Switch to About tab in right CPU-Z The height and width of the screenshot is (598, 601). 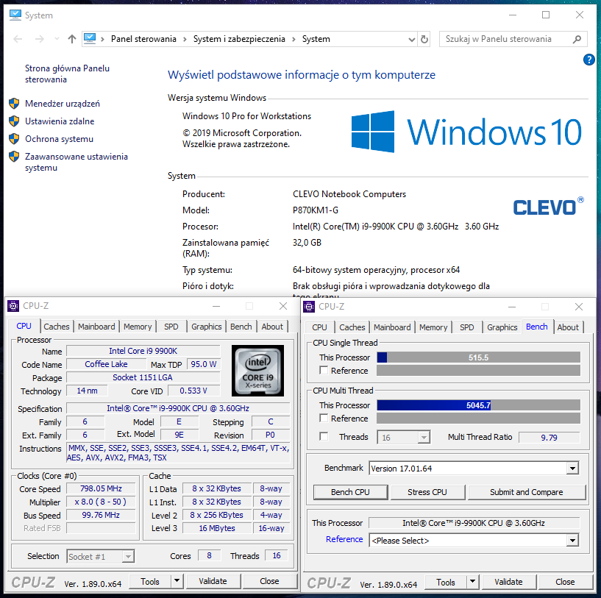point(568,327)
